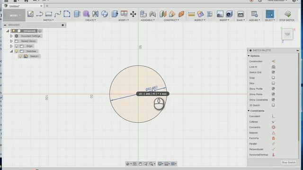The image size is (303, 170).
Task: Collapse the Sketches tree node
Action: (11, 51)
